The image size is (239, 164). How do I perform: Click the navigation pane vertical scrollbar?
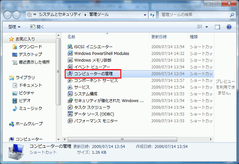(59, 80)
